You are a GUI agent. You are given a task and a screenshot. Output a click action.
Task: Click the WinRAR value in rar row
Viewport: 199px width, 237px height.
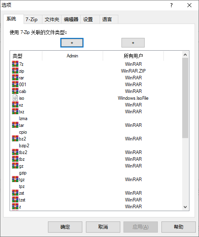pyautogui.click(x=133, y=78)
